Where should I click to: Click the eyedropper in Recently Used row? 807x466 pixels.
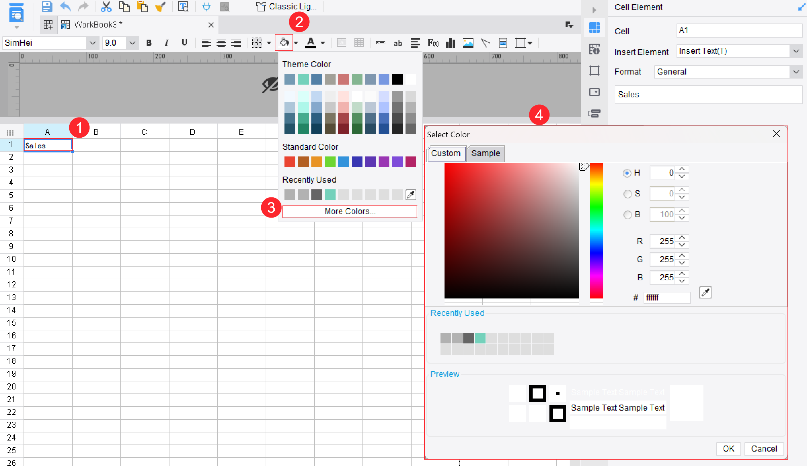tap(411, 194)
